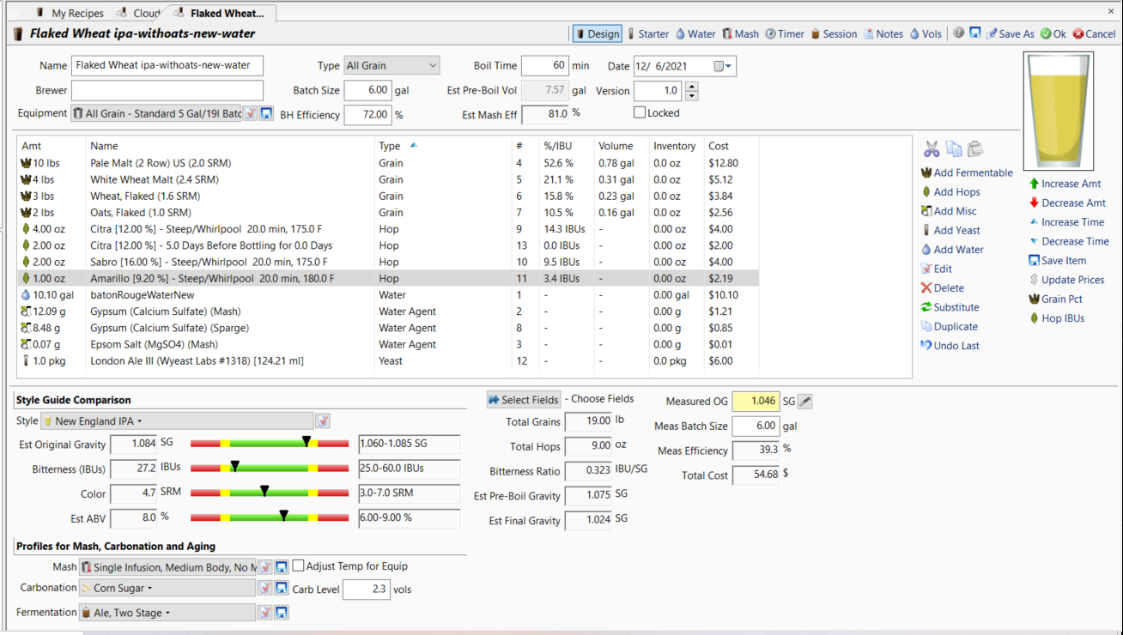Open the Ale, Two Stage fermentation dropdown
The width and height of the screenshot is (1123, 635).
[167, 612]
